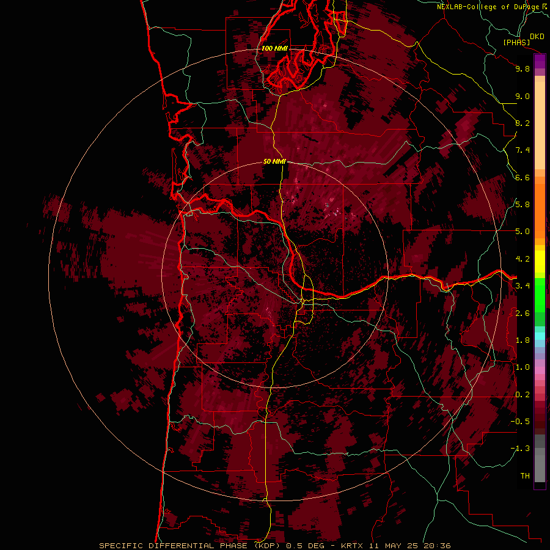Click the TH label at scale bottom

525,476
